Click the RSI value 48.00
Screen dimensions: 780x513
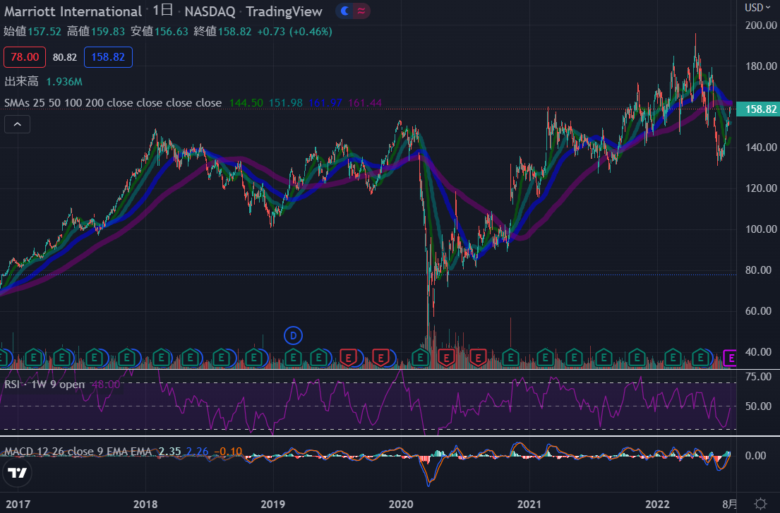[x=106, y=385]
